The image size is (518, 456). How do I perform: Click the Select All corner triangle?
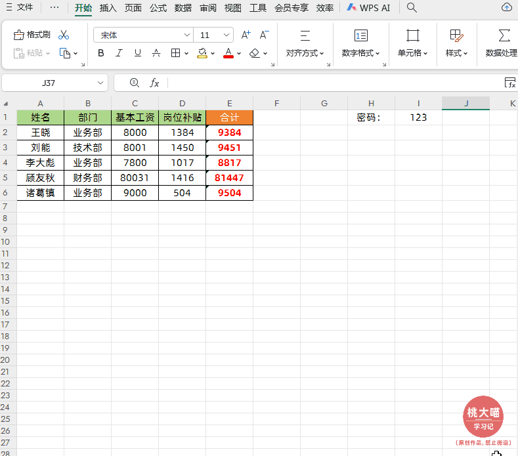6,104
